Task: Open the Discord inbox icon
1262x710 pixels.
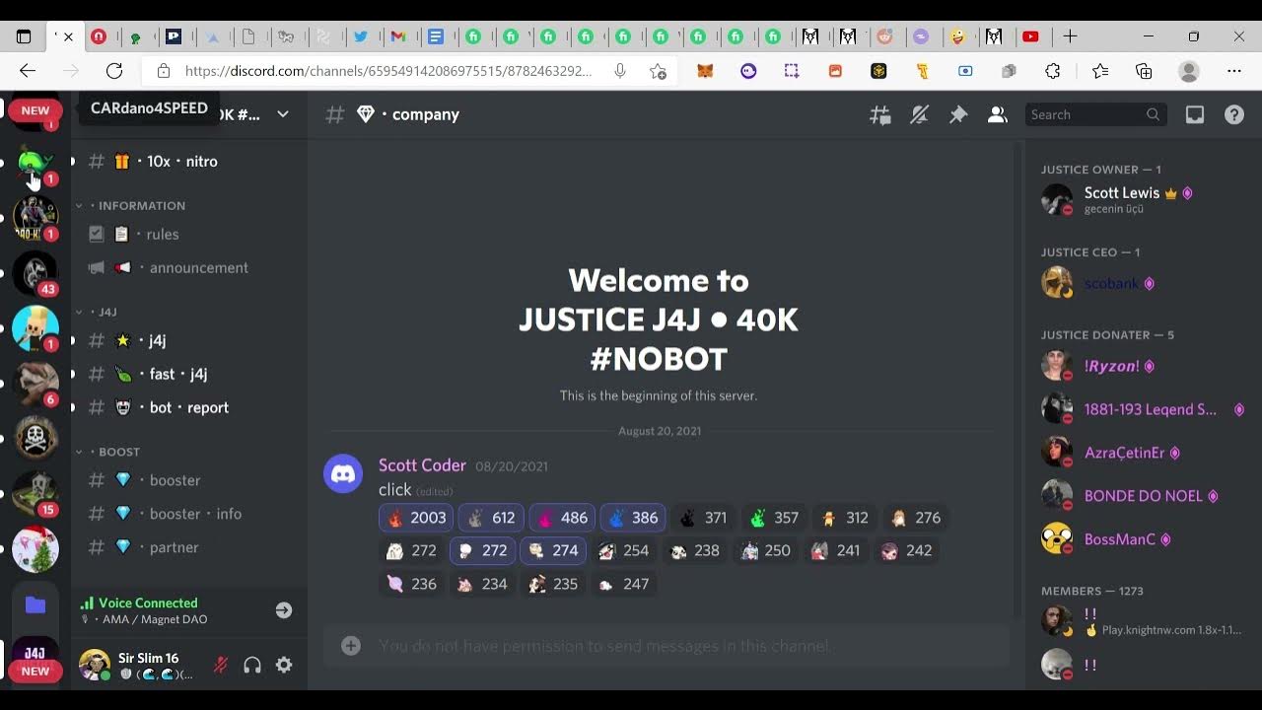Action: 1195,114
